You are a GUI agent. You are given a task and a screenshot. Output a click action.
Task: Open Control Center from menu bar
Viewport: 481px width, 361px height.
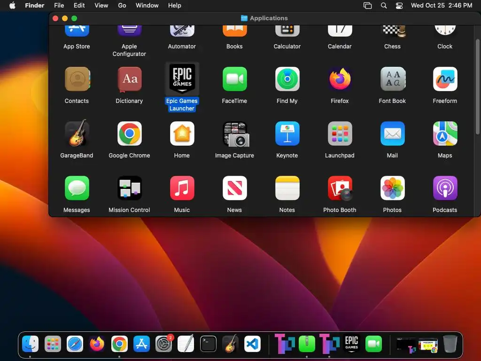399,6
